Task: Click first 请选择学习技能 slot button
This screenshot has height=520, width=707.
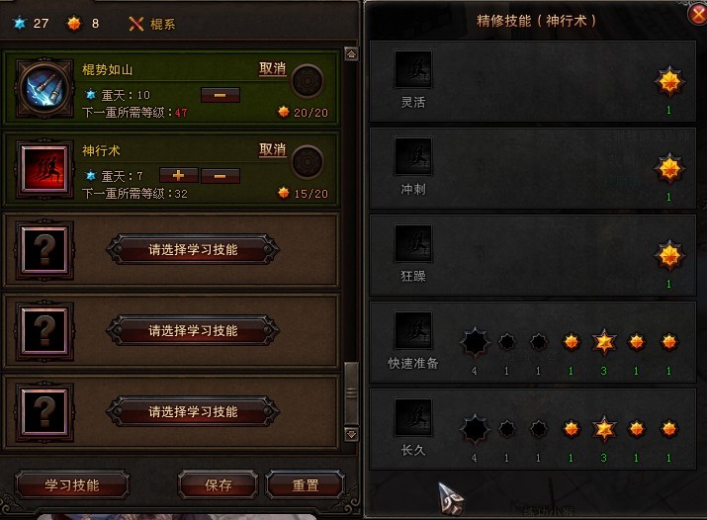Action: point(193,249)
